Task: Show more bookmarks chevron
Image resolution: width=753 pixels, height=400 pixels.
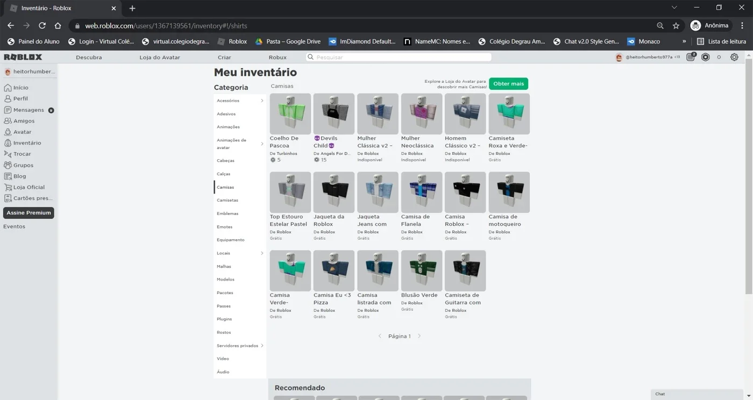Action: pos(684,41)
